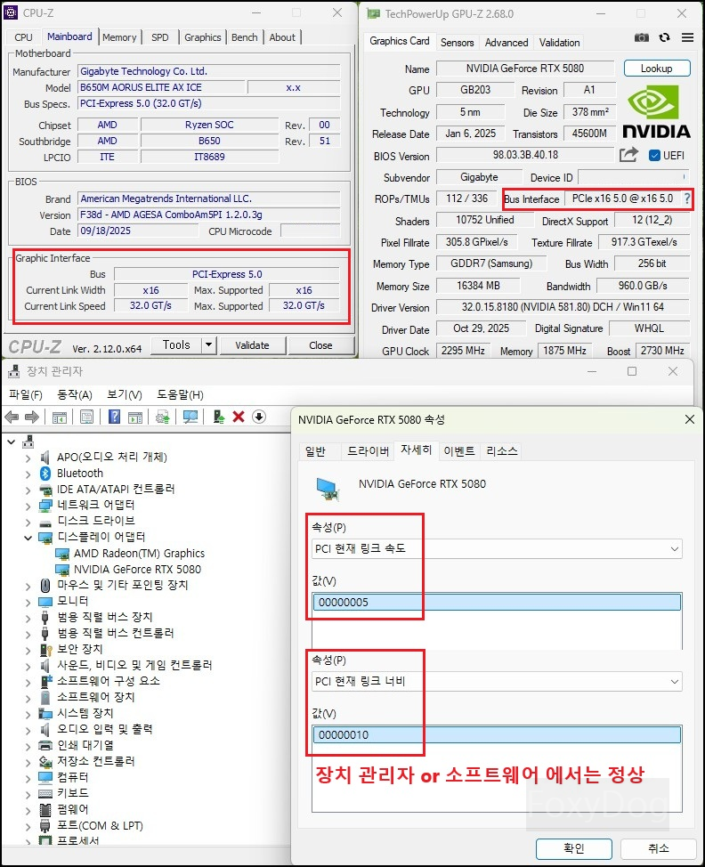The width and height of the screenshot is (705, 867).
Task: Click Scan for hardware changes toolbar icon
Action: click(x=190, y=417)
